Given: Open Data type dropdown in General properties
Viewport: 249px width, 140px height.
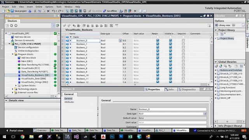Looking at the screenshot, I should pos(205,114).
